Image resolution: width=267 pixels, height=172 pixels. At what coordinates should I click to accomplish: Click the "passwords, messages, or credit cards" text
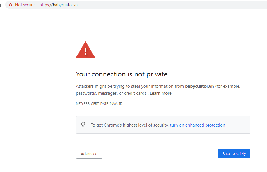(x=112, y=93)
